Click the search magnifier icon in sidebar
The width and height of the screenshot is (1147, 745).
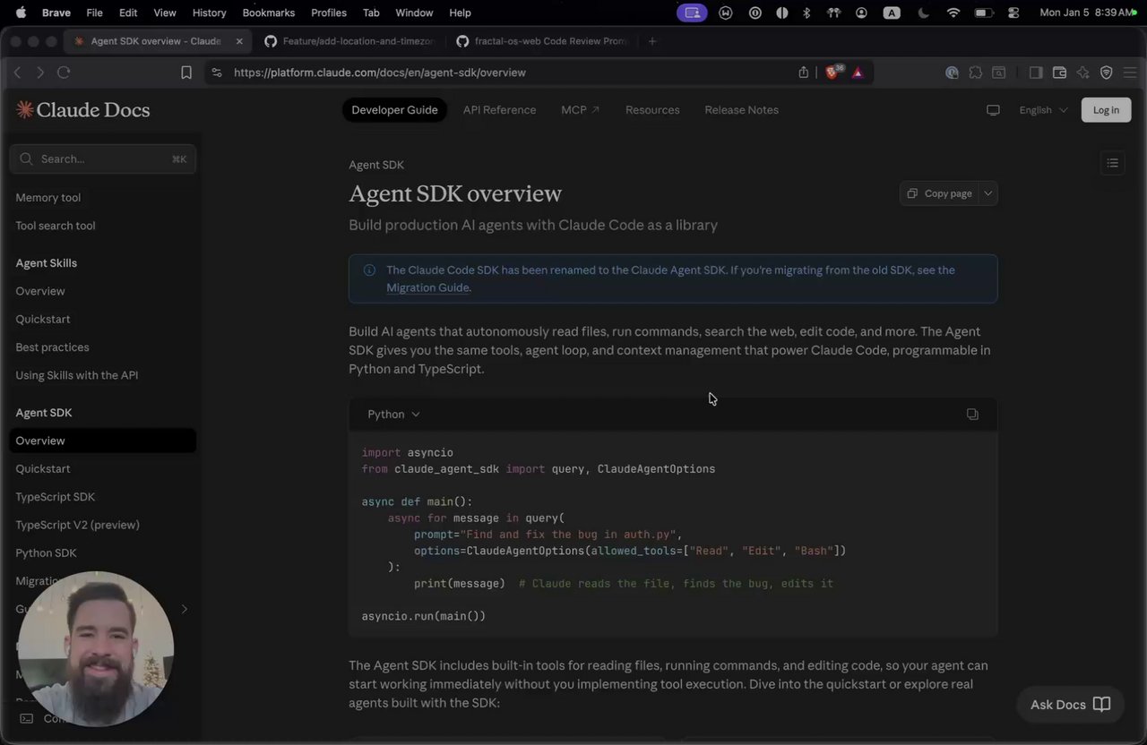click(27, 158)
